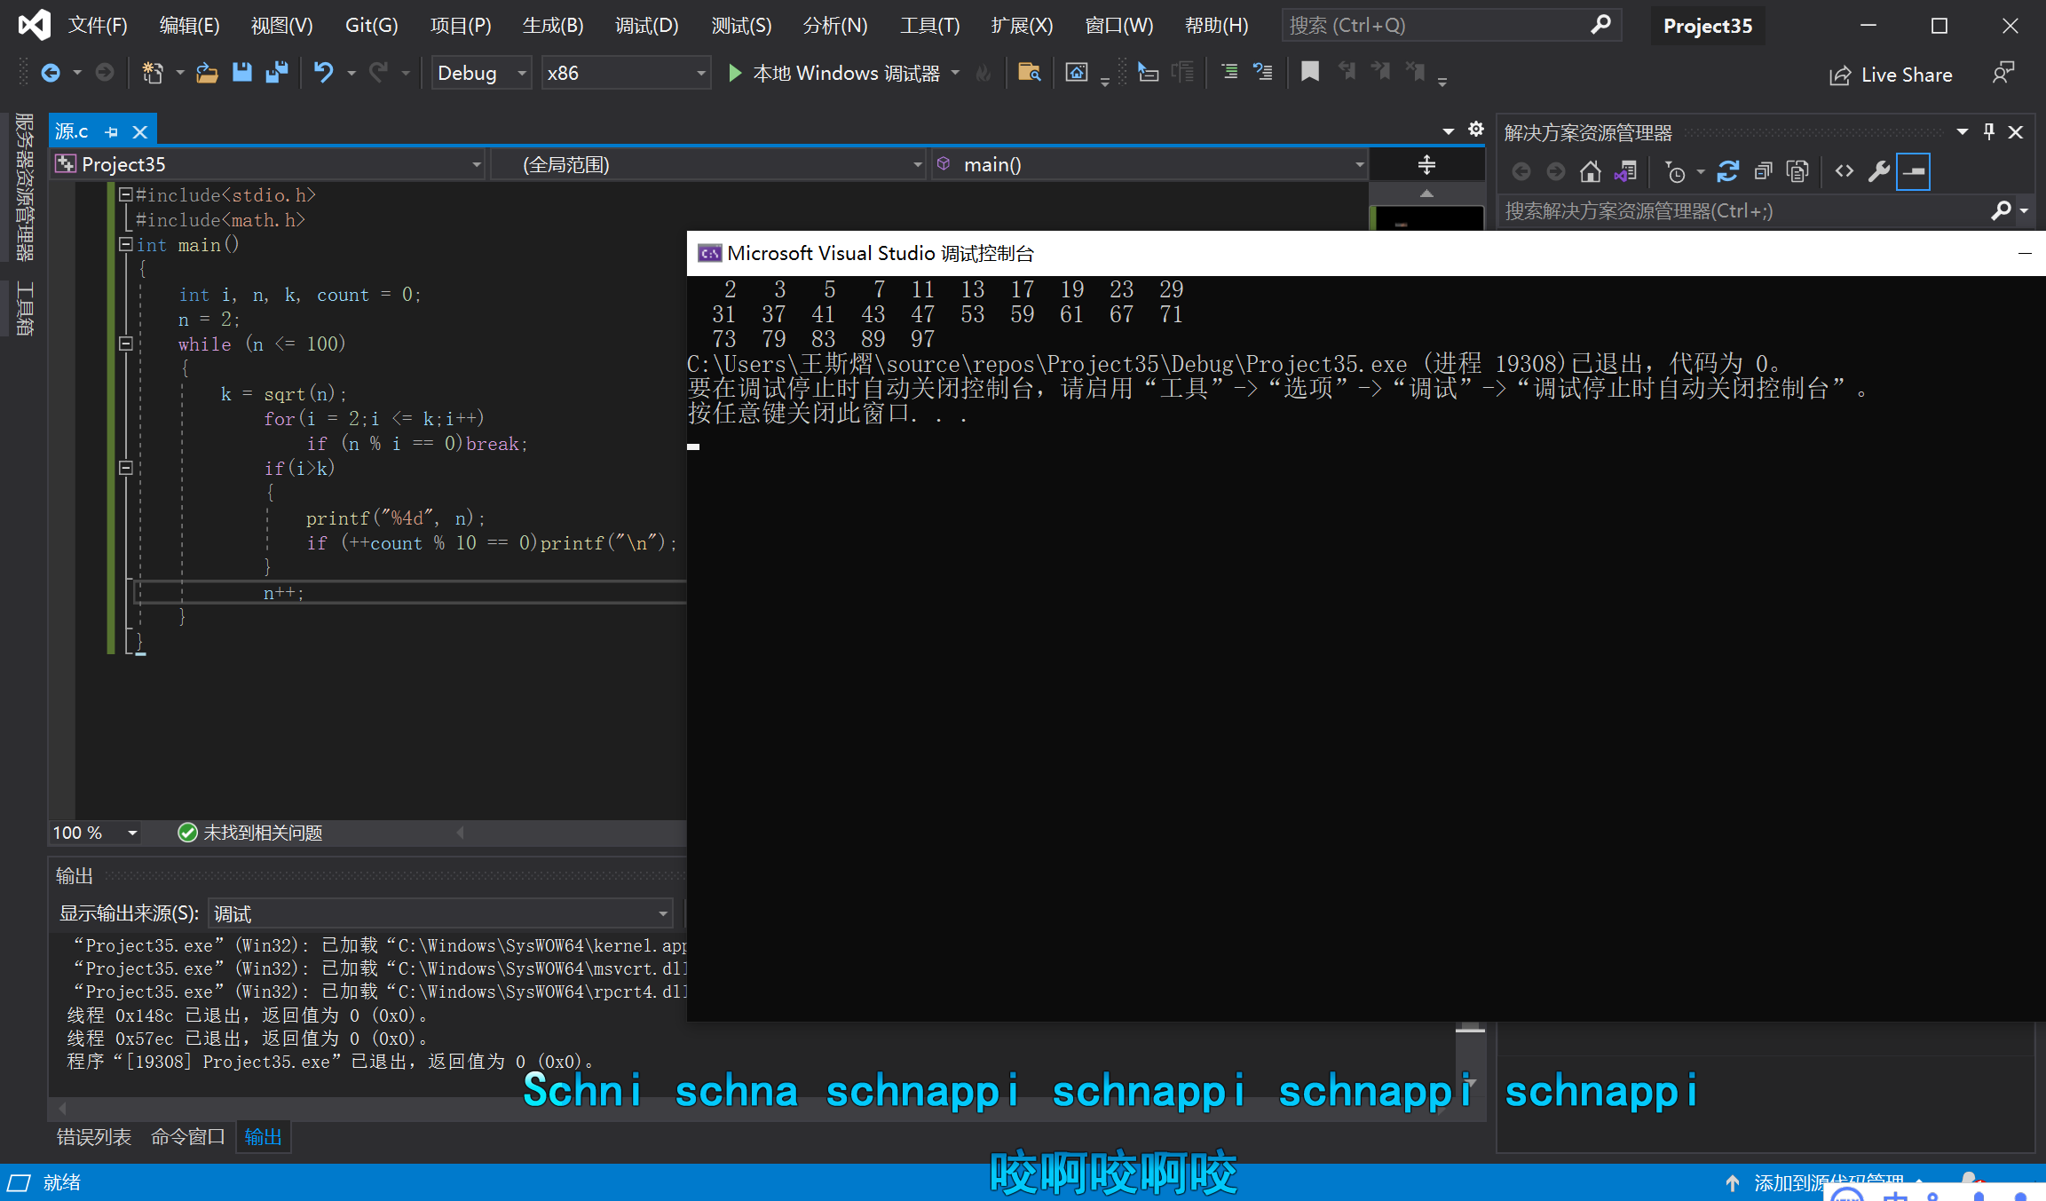The width and height of the screenshot is (2046, 1201).
Task: Click the Undo arrow icon
Action: 323,73
